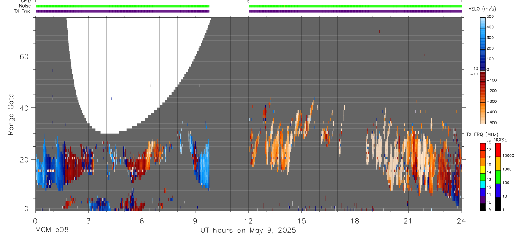Click the '16' frequency scale label
Viewport: 519px width, 239px height.
[489, 157]
